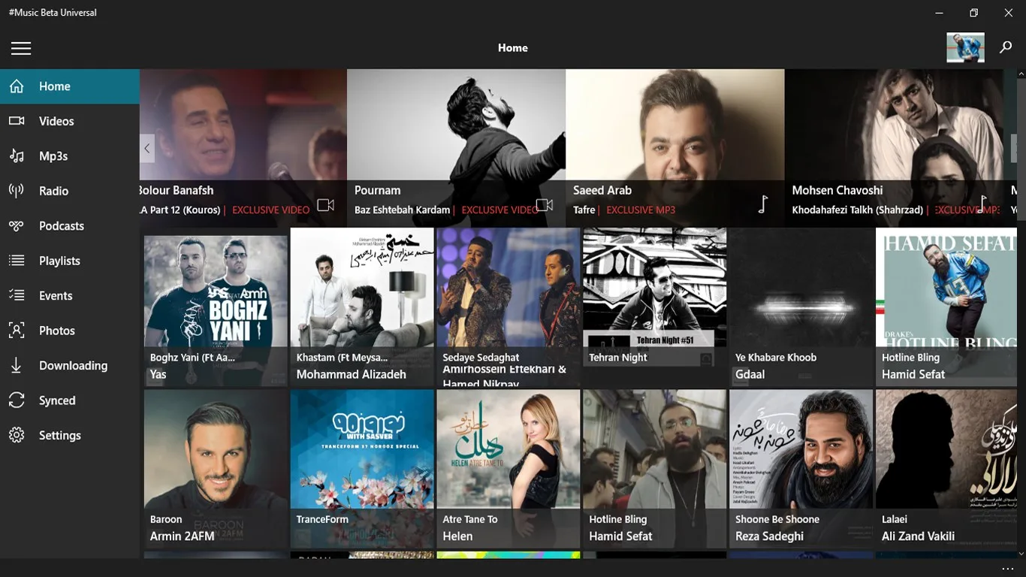Click the Downloading arrow icon
This screenshot has height=577, width=1026.
pos(17,365)
